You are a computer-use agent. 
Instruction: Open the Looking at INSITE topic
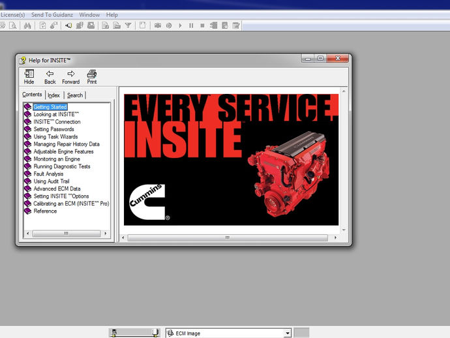click(x=56, y=114)
